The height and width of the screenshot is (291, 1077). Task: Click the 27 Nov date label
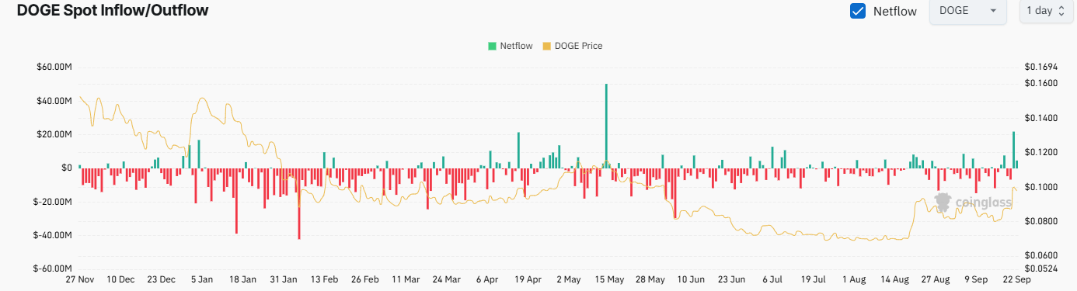tap(80, 279)
